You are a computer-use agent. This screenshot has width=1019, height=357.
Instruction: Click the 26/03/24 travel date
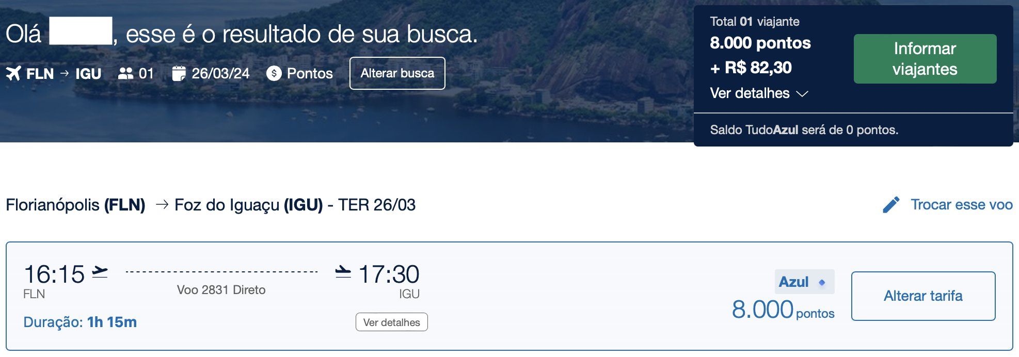pos(220,73)
